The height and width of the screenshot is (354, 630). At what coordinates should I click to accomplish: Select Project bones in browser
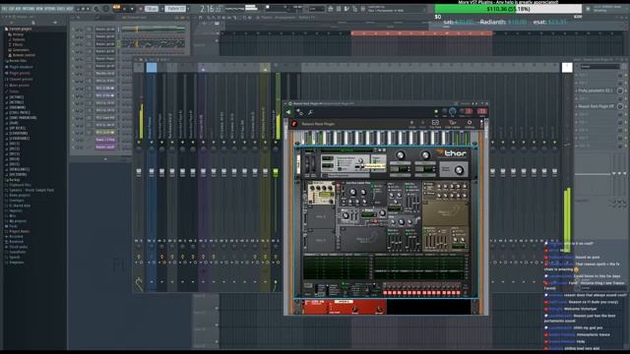click(x=20, y=231)
